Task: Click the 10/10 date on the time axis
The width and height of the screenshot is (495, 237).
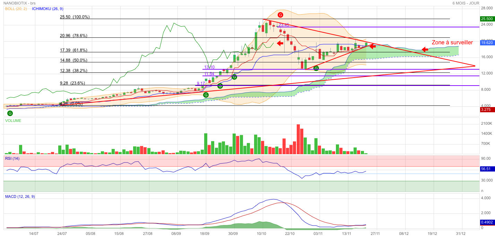Action: pyautogui.click(x=261, y=234)
